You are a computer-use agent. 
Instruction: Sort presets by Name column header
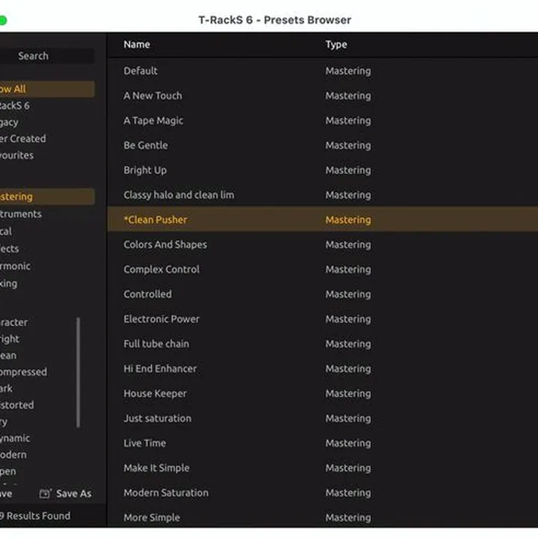137,45
